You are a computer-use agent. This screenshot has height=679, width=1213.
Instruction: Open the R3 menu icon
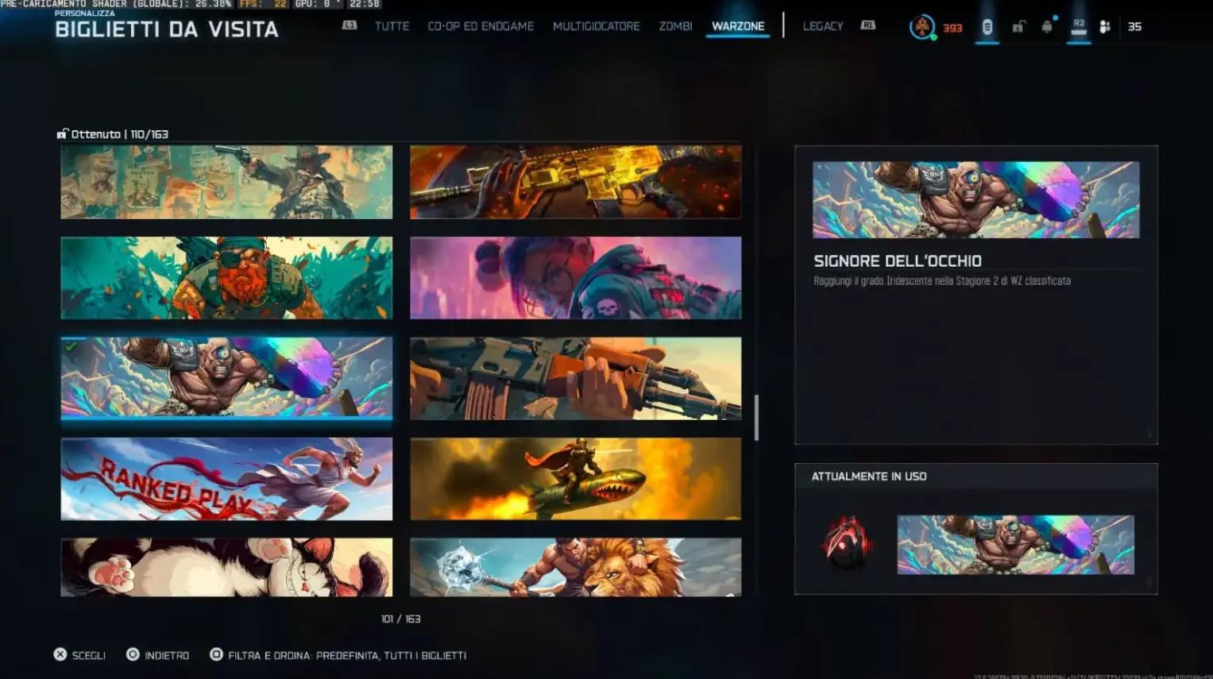(x=1078, y=25)
